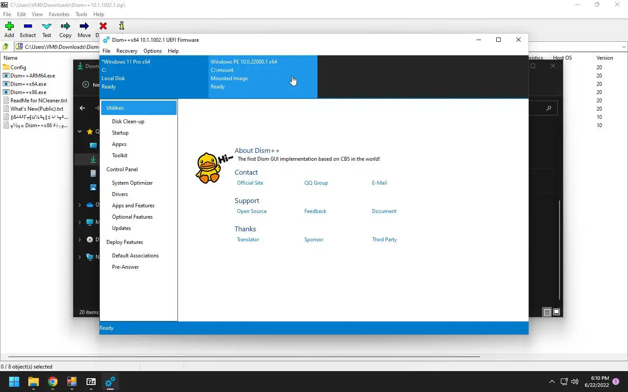Expand the OneDrive node in Explorer sidebar
Viewport: 628px width, 392px height.
pos(79,205)
